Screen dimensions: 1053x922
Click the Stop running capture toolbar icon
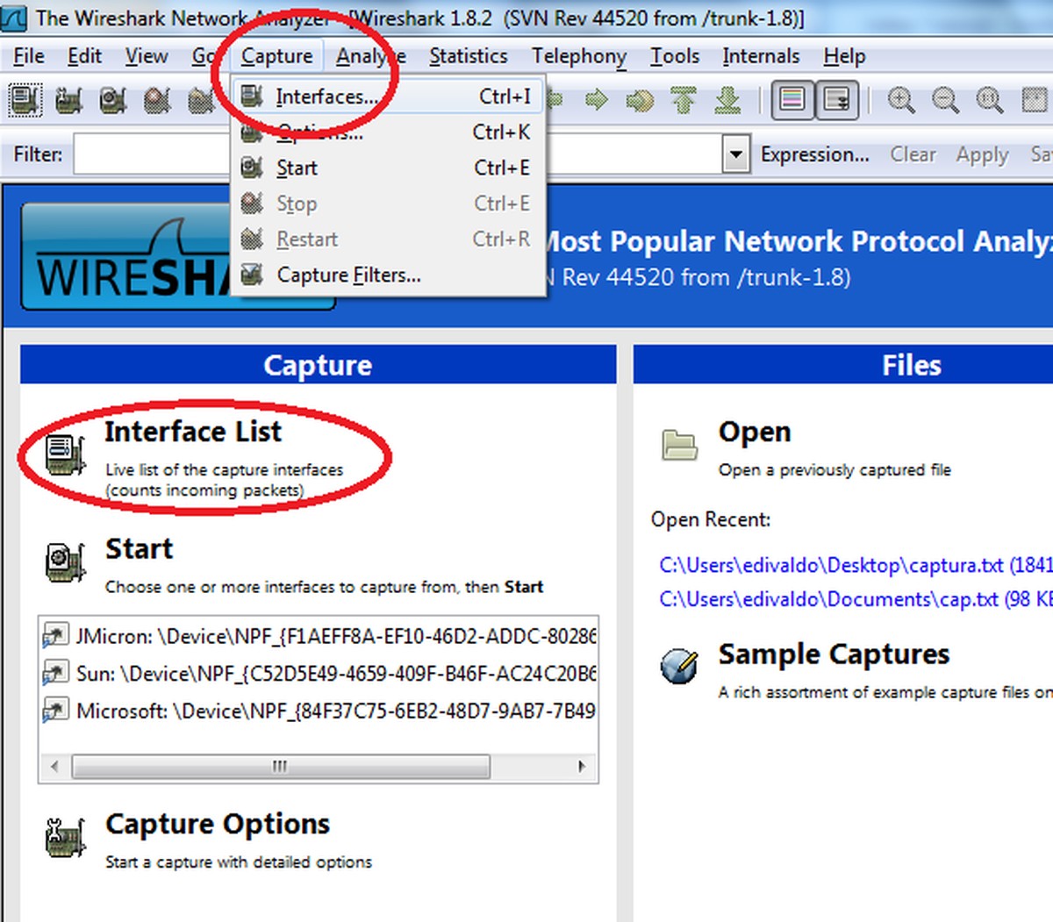(x=157, y=100)
